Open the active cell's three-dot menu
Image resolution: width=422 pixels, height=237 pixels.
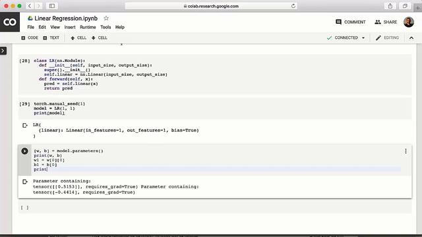click(x=406, y=151)
